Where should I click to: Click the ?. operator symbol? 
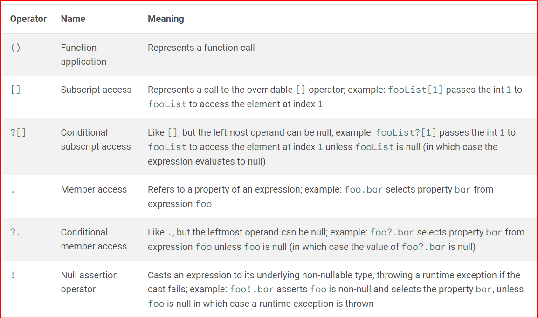click(15, 233)
